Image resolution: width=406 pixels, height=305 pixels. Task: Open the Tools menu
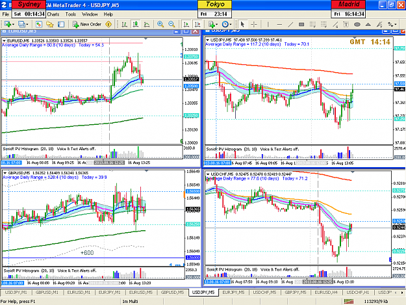pyautogui.click(x=71, y=14)
